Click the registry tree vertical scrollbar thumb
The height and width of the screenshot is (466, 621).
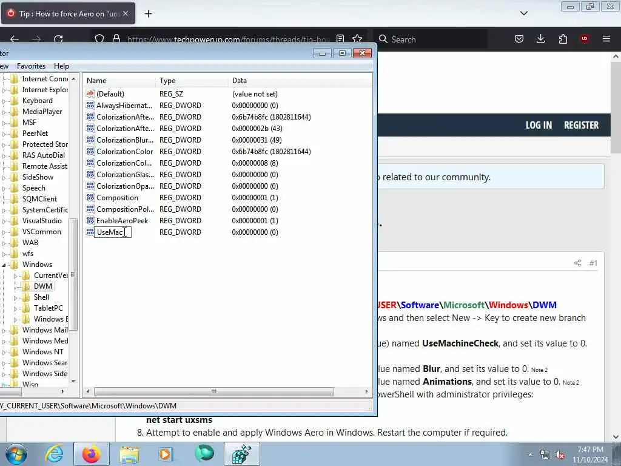point(73,274)
